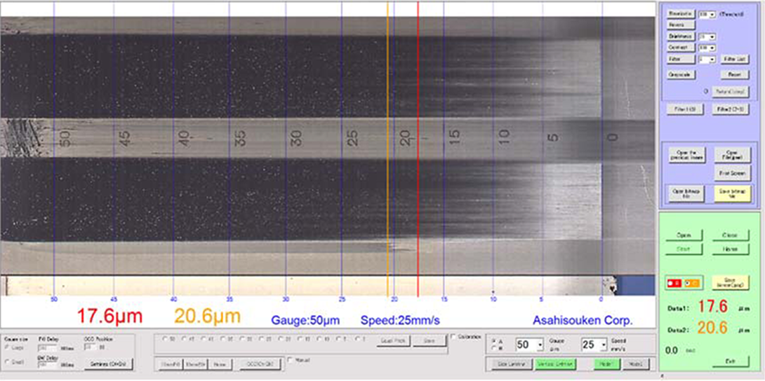Expand the Brightness value dropdown

(x=707, y=36)
